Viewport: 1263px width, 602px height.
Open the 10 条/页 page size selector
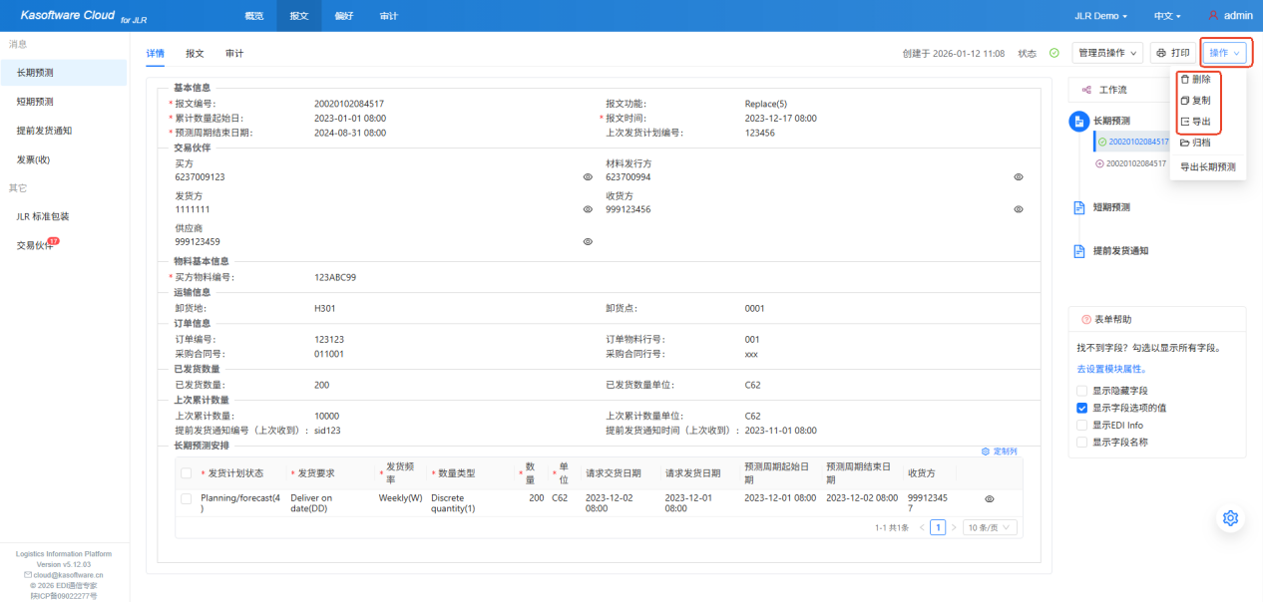[x=990, y=527]
